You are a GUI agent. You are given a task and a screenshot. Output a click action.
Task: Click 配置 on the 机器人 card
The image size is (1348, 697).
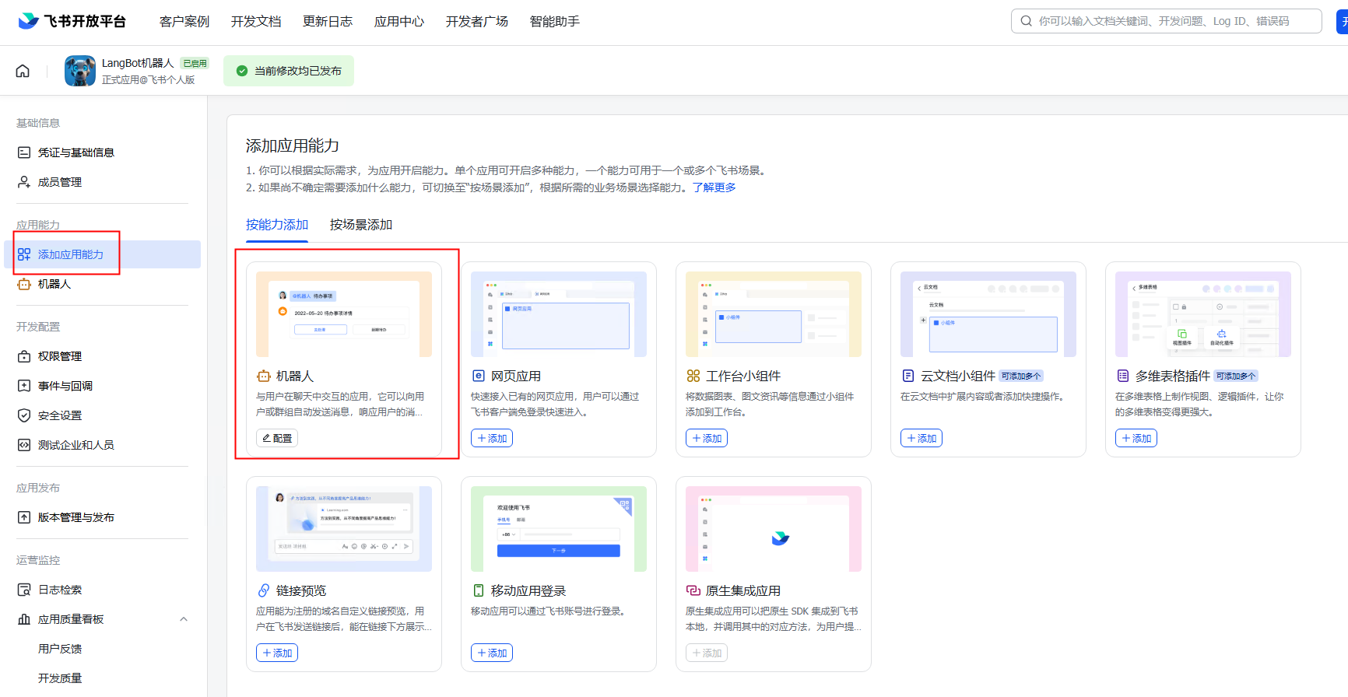click(x=277, y=439)
